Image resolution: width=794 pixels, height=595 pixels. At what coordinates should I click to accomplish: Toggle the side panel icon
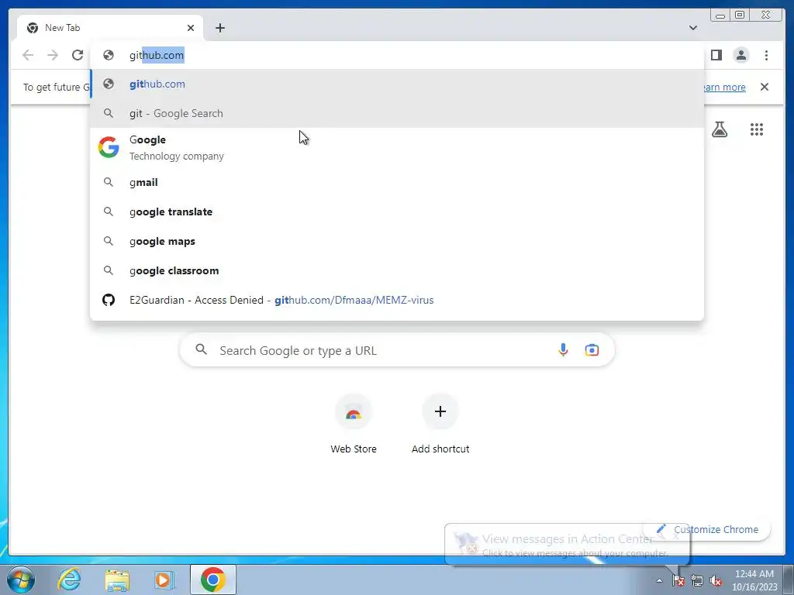point(716,55)
